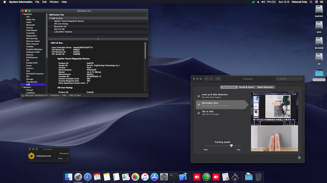This screenshot has height=183, width=327.
Task: Click the USB details pane scrollbar
Action: click(x=145, y=50)
